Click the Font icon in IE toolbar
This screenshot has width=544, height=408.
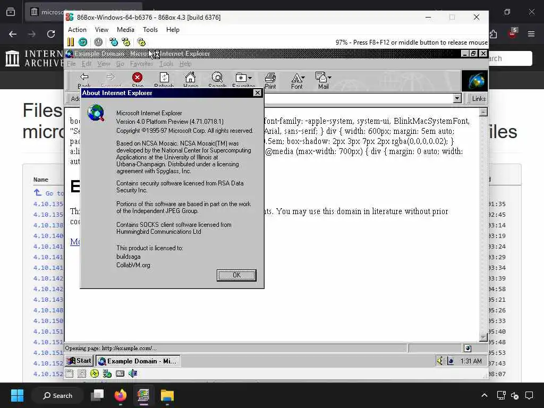coord(296,78)
